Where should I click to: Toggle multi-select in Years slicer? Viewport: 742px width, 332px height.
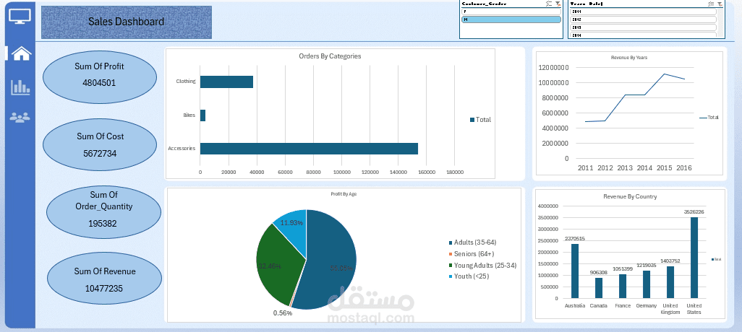point(711,4)
